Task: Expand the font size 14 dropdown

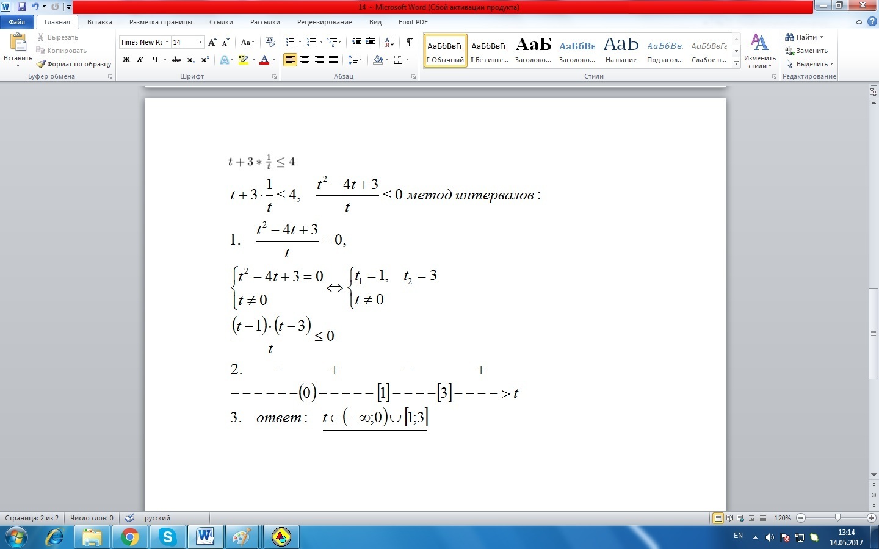Action: (x=200, y=42)
